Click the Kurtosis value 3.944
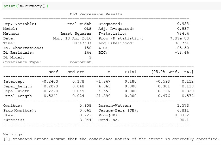This screenshot has height=145, width=221. coord(85,120)
